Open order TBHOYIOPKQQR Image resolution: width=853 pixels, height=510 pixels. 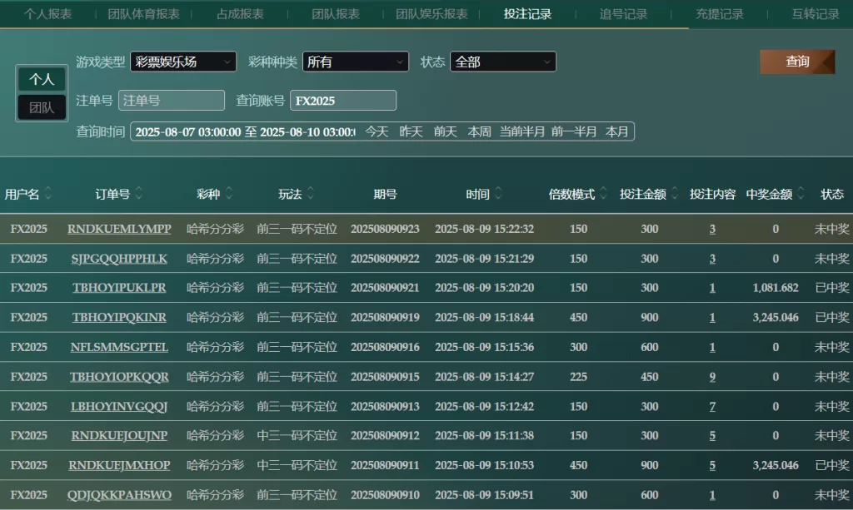point(119,377)
